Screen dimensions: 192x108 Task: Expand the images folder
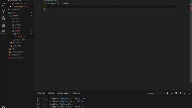click(18, 25)
